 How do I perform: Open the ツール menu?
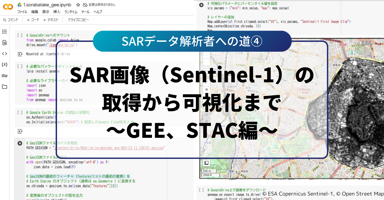pos(85,12)
